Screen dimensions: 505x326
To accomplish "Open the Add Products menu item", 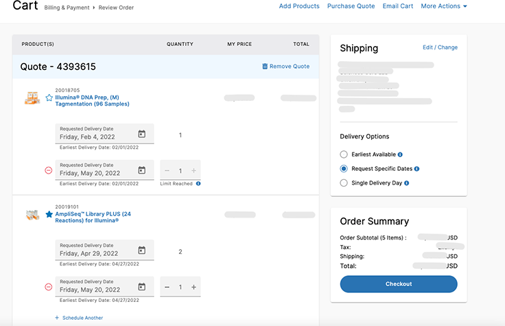I will pyautogui.click(x=299, y=6).
